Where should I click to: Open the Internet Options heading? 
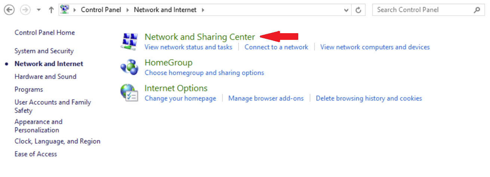tap(176, 88)
